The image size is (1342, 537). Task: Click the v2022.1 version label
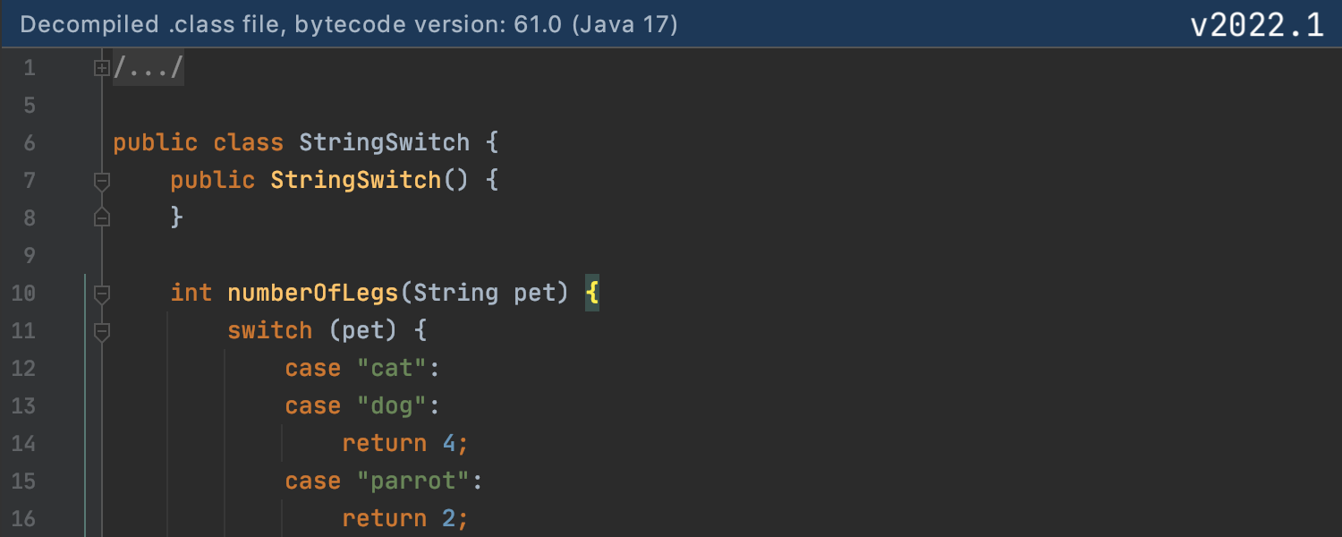[x=1256, y=25]
